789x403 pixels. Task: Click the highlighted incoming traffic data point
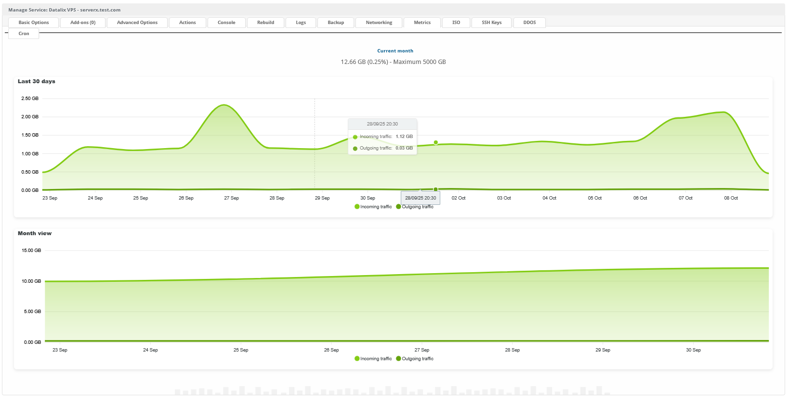tap(436, 142)
